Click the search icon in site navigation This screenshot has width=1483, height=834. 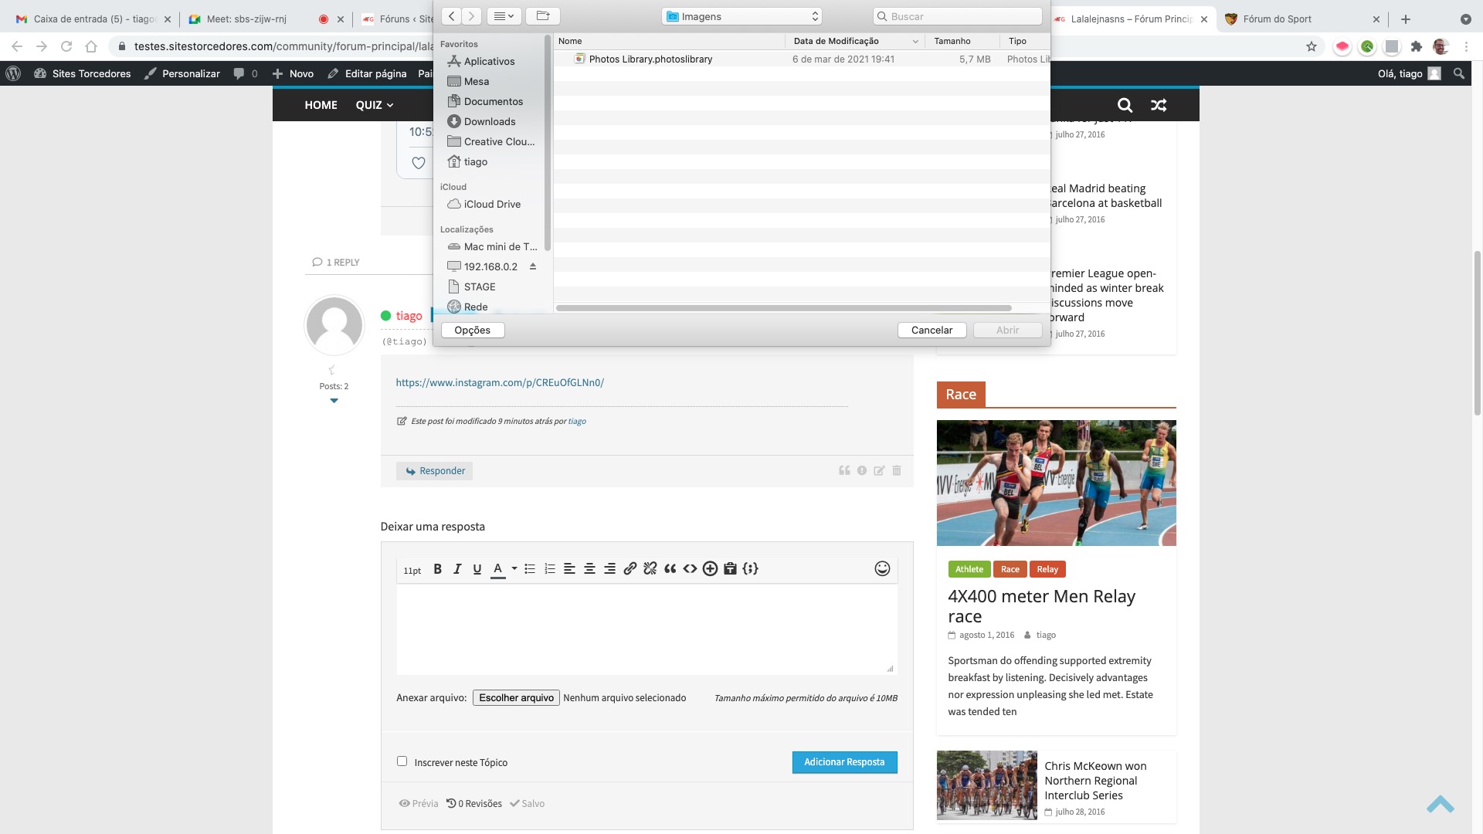[x=1125, y=105]
